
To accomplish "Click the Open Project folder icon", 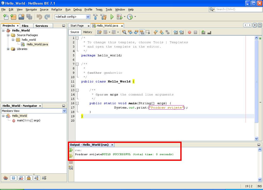I will coord(21,17).
